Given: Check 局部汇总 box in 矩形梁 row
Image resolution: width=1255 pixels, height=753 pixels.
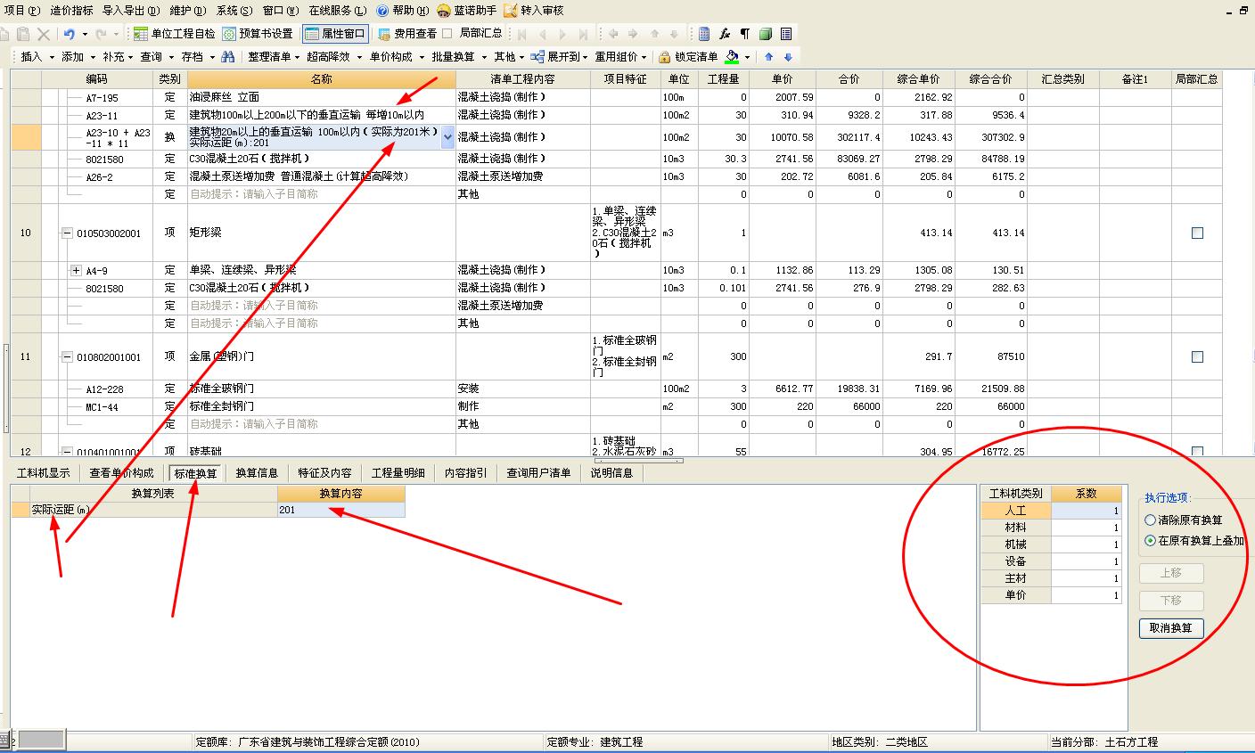Looking at the screenshot, I should [1197, 233].
